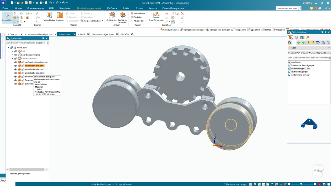The height and width of the screenshot is (186, 331).
Task: Hide the Koordinatensysteme via eye icon
Action: (15, 55)
